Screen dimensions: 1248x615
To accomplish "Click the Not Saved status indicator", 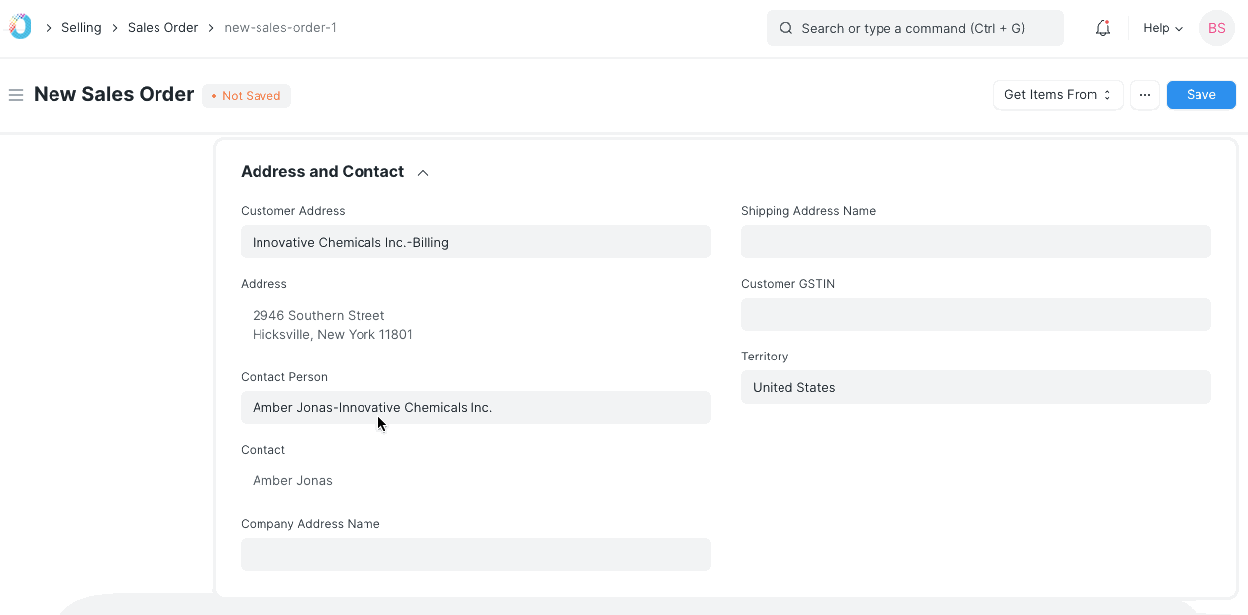I will (x=247, y=96).
